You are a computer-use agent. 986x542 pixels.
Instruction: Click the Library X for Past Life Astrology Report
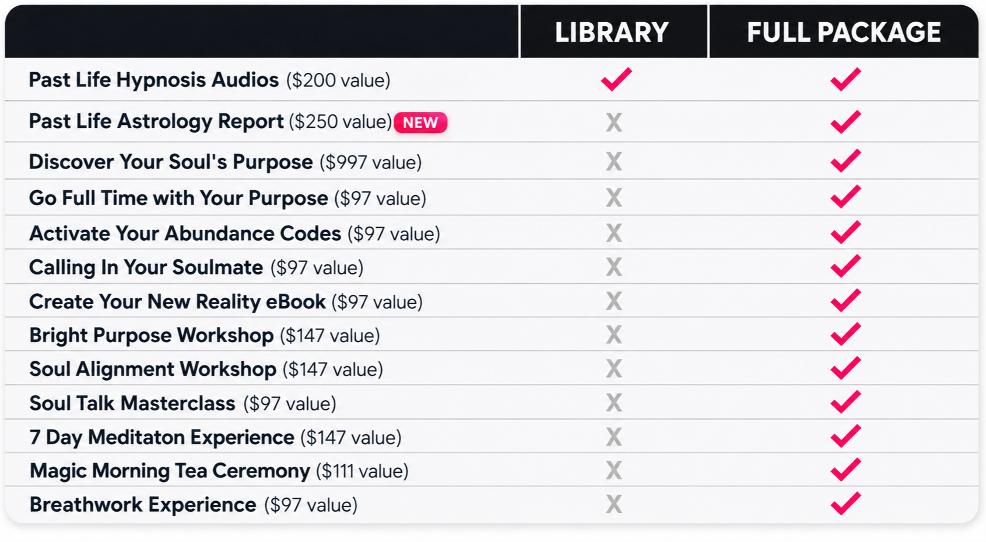pyautogui.click(x=614, y=122)
